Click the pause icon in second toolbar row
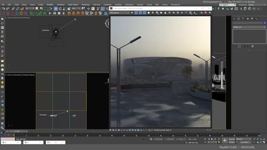Screen dimensions: 267x150 [55, 13]
